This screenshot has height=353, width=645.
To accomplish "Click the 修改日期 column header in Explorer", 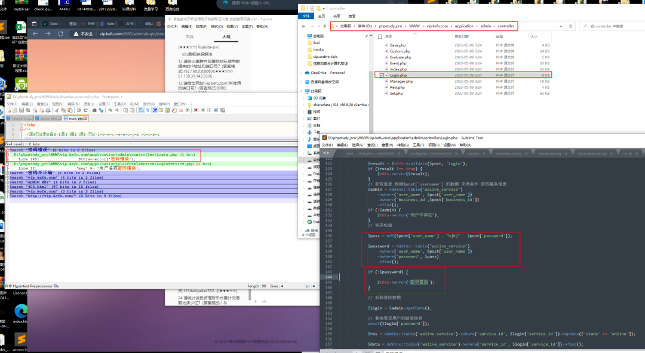I will tap(462, 36).
